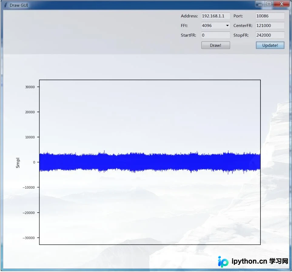Image resolution: width=292 pixels, height=272 pixels.
Task: Click the −10000 y-axis tick label
Action: (x=29, y=187)
